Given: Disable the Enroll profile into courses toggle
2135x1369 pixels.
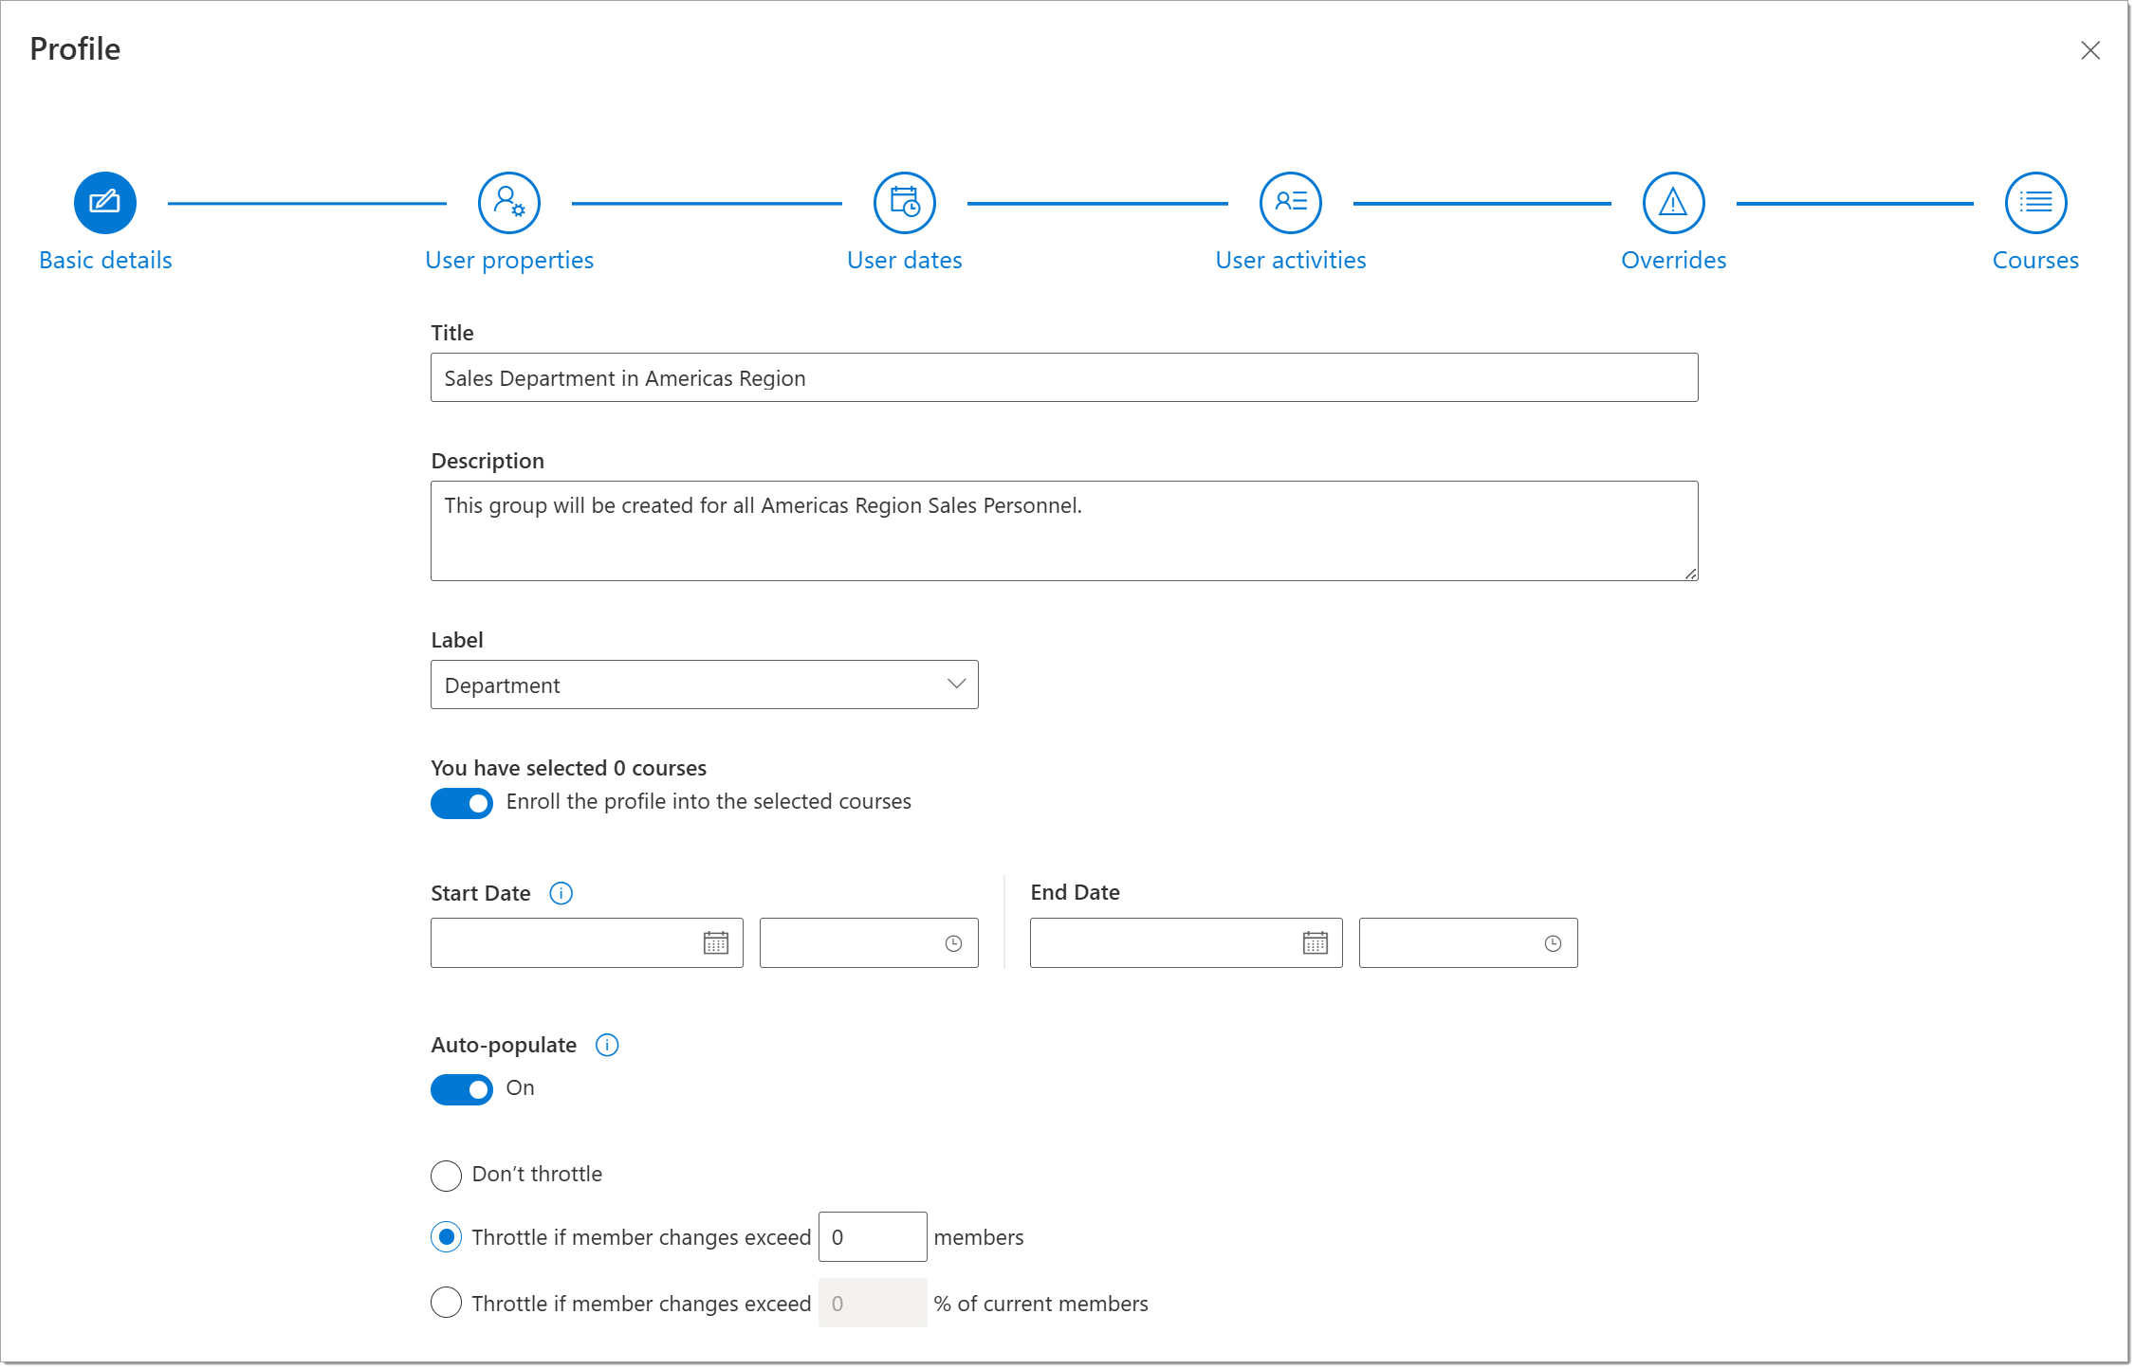Looking at the screenshot, I should click(462, 803).
